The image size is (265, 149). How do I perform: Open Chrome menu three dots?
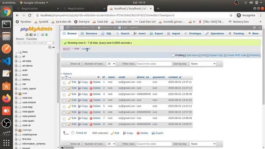point(261,15)
